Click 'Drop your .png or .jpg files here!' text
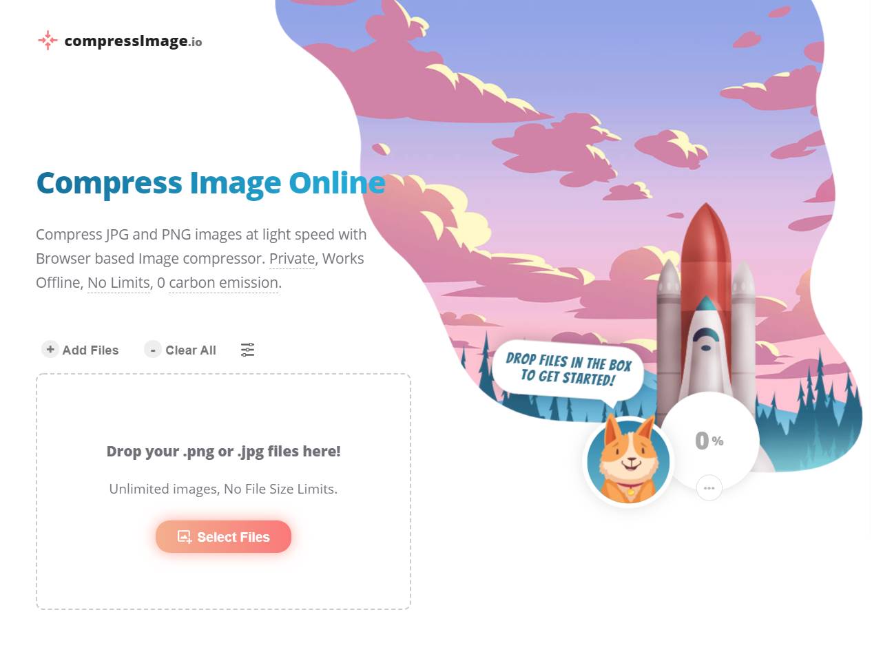This screenshot has width=872, height=654. pyautogui.click(x=223, y=452)
